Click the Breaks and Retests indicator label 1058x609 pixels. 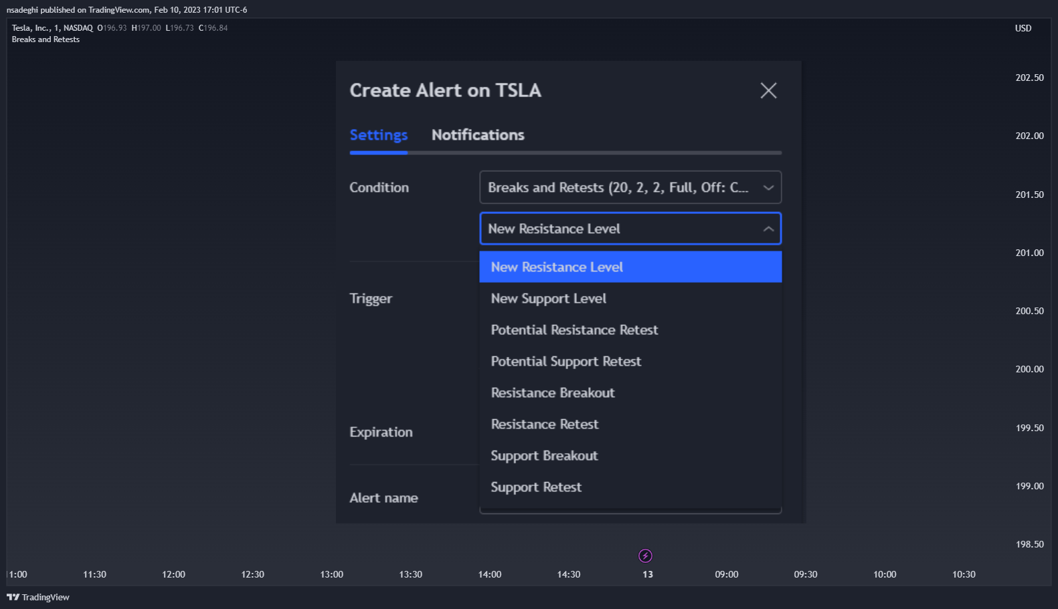click(x=46, y=39)
